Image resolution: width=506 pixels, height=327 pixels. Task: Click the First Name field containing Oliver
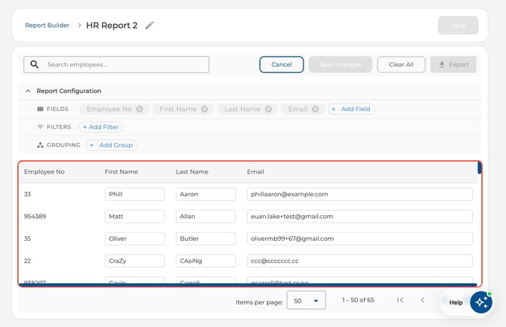pos(134,239)
